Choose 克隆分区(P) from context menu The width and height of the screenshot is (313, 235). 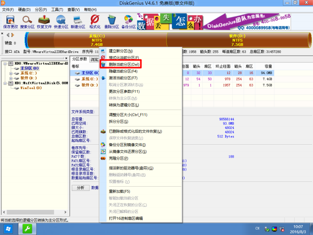tap(141, 158)
